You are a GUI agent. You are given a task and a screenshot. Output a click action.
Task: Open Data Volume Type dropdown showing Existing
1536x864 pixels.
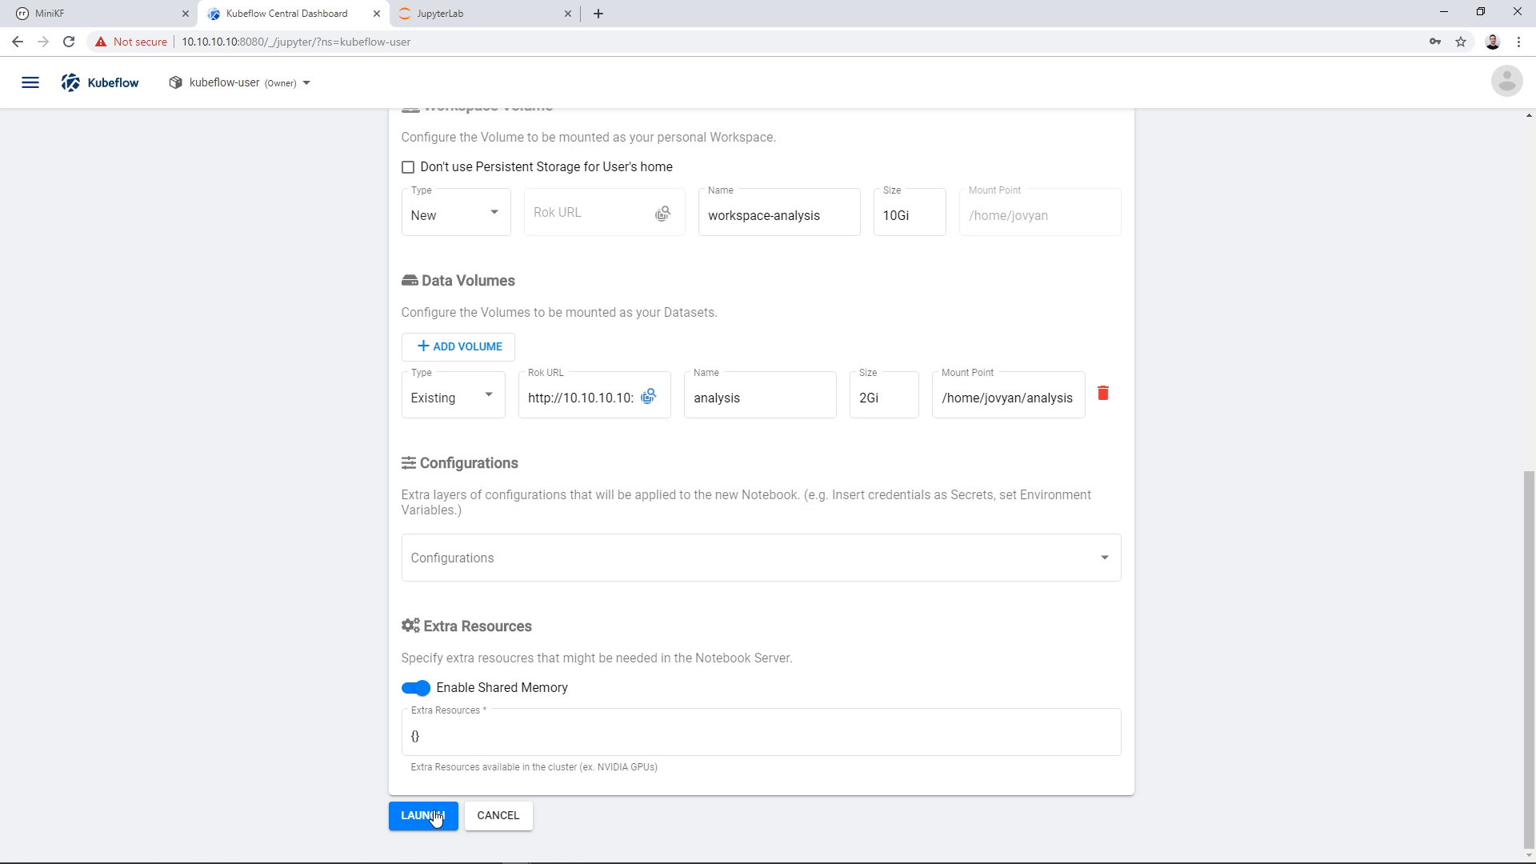(x=453, y=394)
